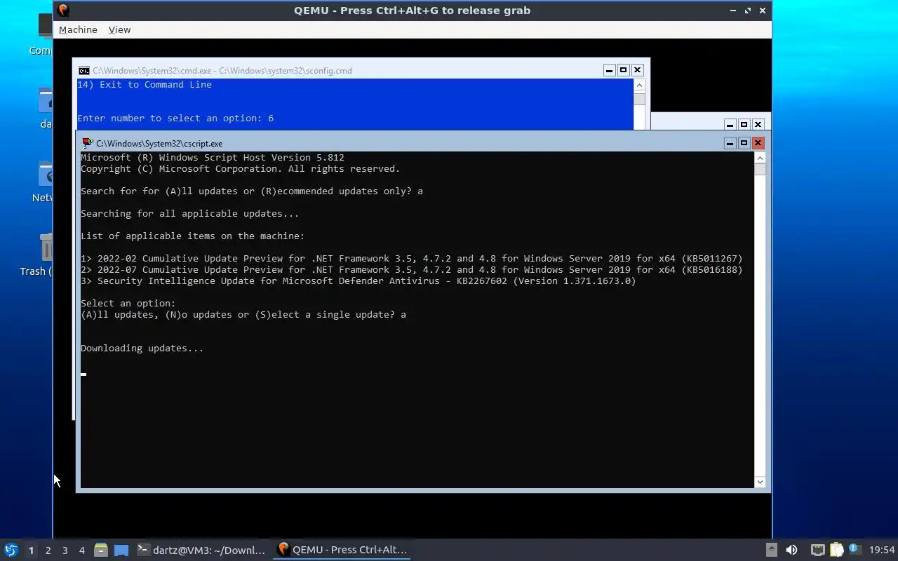898x561 pixels.
Task: Click the KB5011267 update line
Action: coord(411,259)
